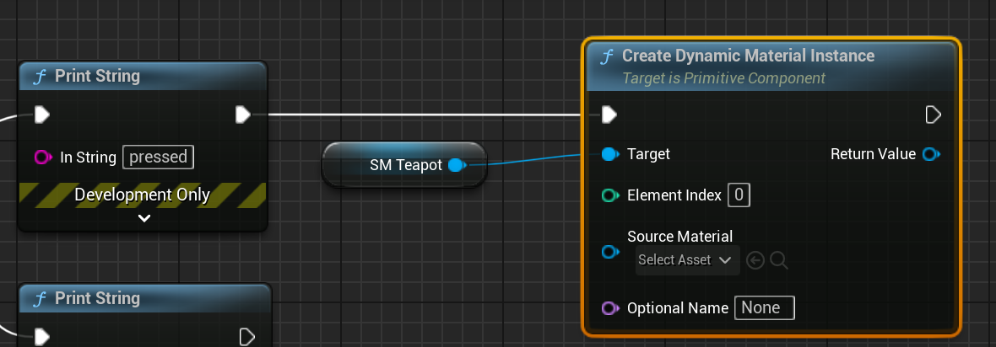996x347 pixels.
Task: Click the Source Material input pin
Action: click(609, 252)
